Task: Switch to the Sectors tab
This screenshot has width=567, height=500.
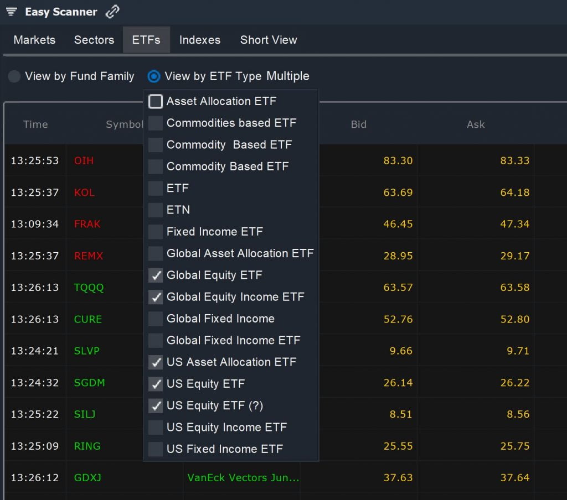Action: click(94, 39)
